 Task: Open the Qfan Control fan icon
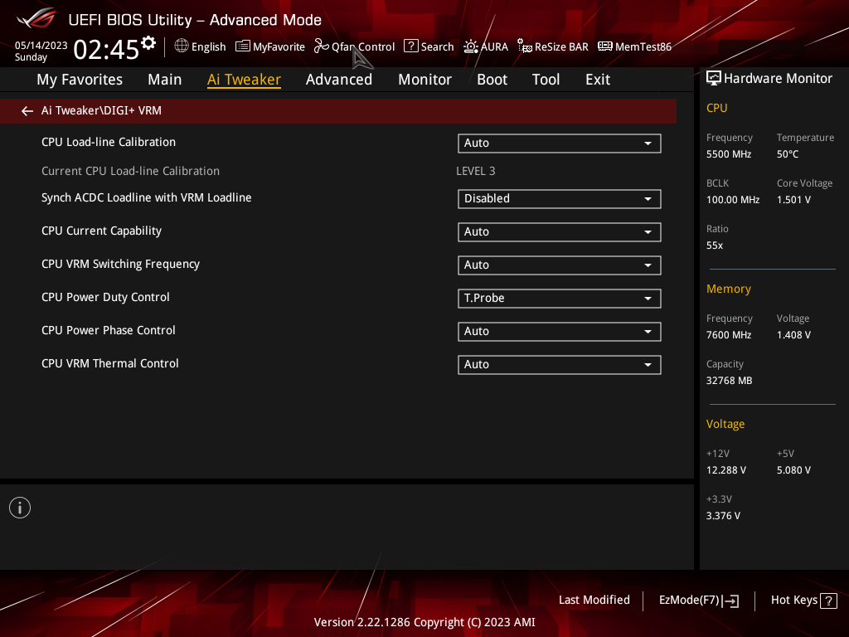[321, 46]
